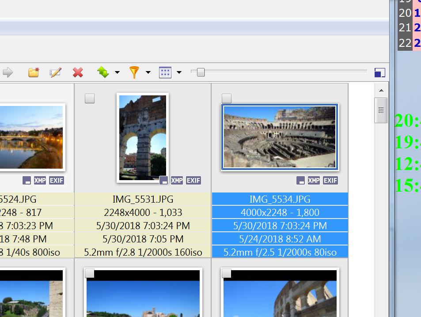
Task: Check the box for IMG_5534.JPG thumbnail
Action: [227, 98]
